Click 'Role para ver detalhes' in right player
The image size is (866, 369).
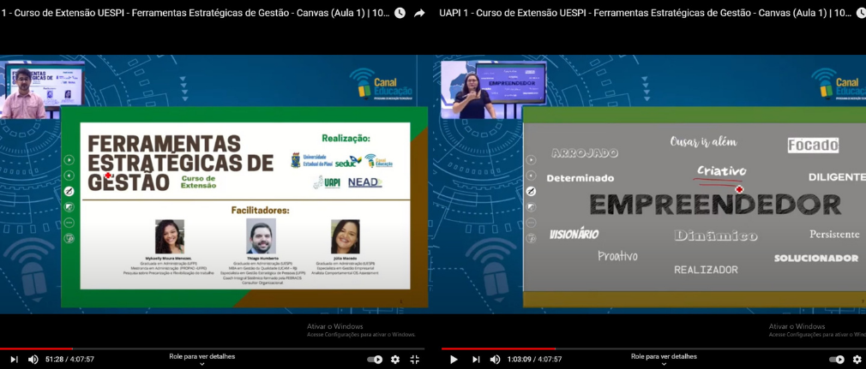(664, 356)
